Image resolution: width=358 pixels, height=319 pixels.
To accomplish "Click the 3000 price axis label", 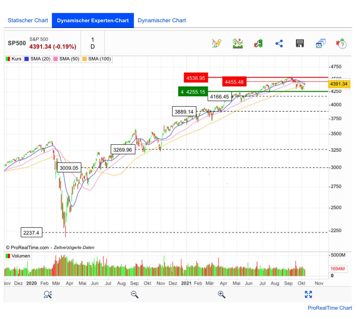I will tap(336, 167).
